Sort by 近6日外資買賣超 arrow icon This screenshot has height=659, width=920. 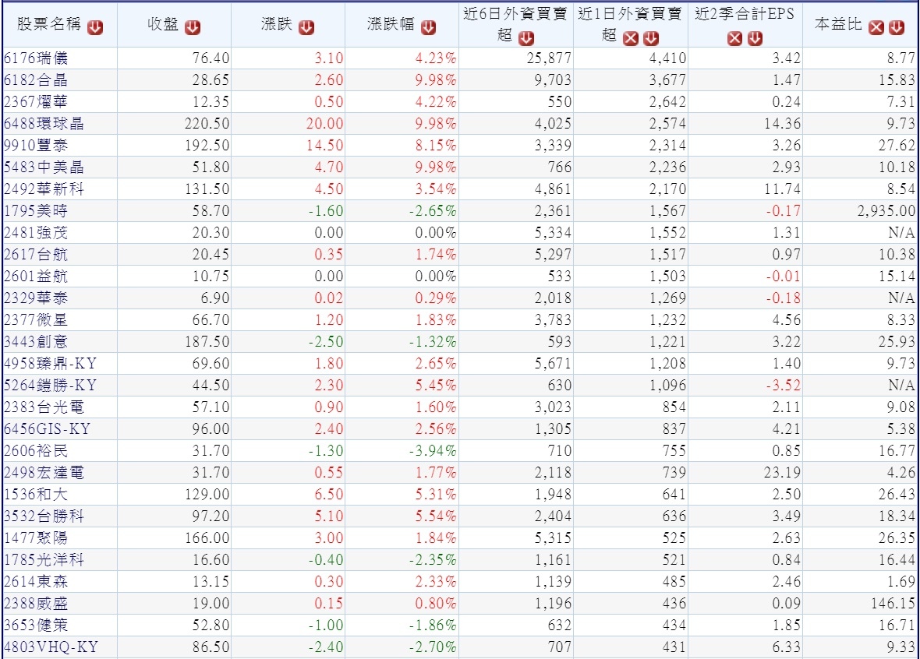(x=526, y=38)
